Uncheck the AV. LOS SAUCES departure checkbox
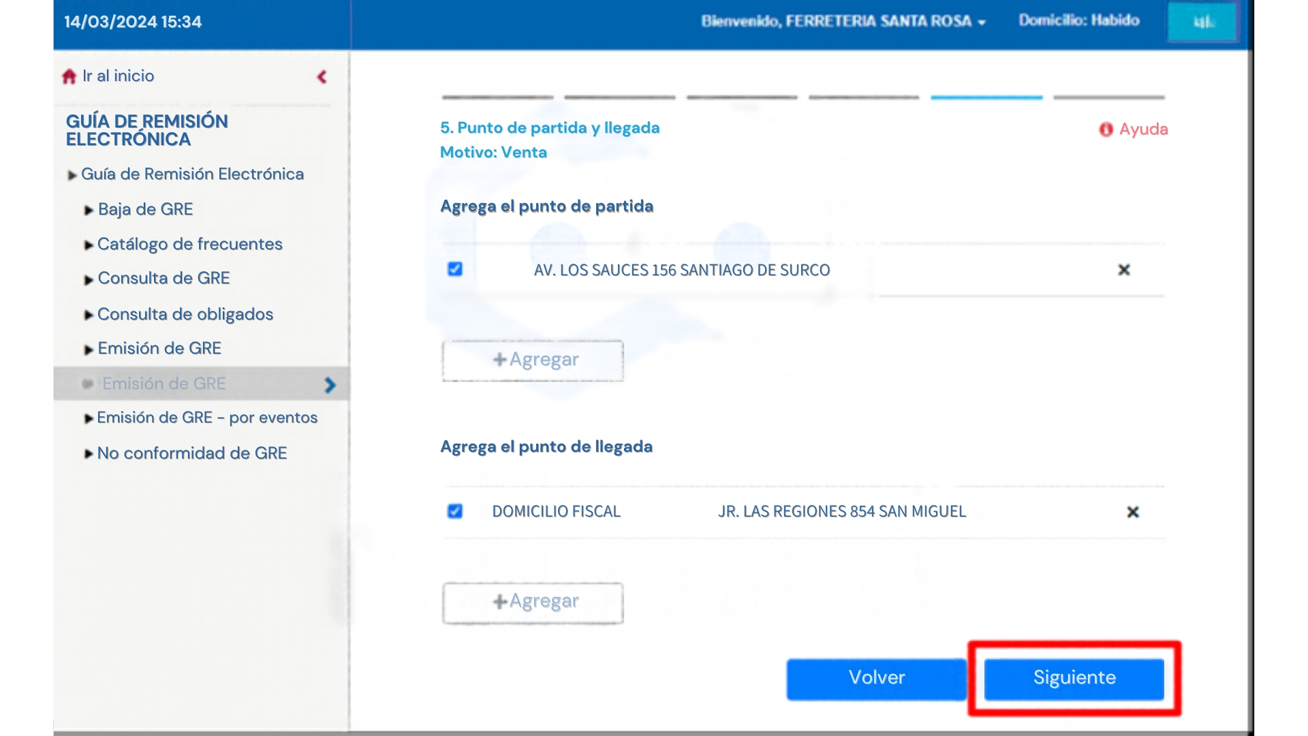The height and width of the screenshot is (736, 1308). [455, 269]
